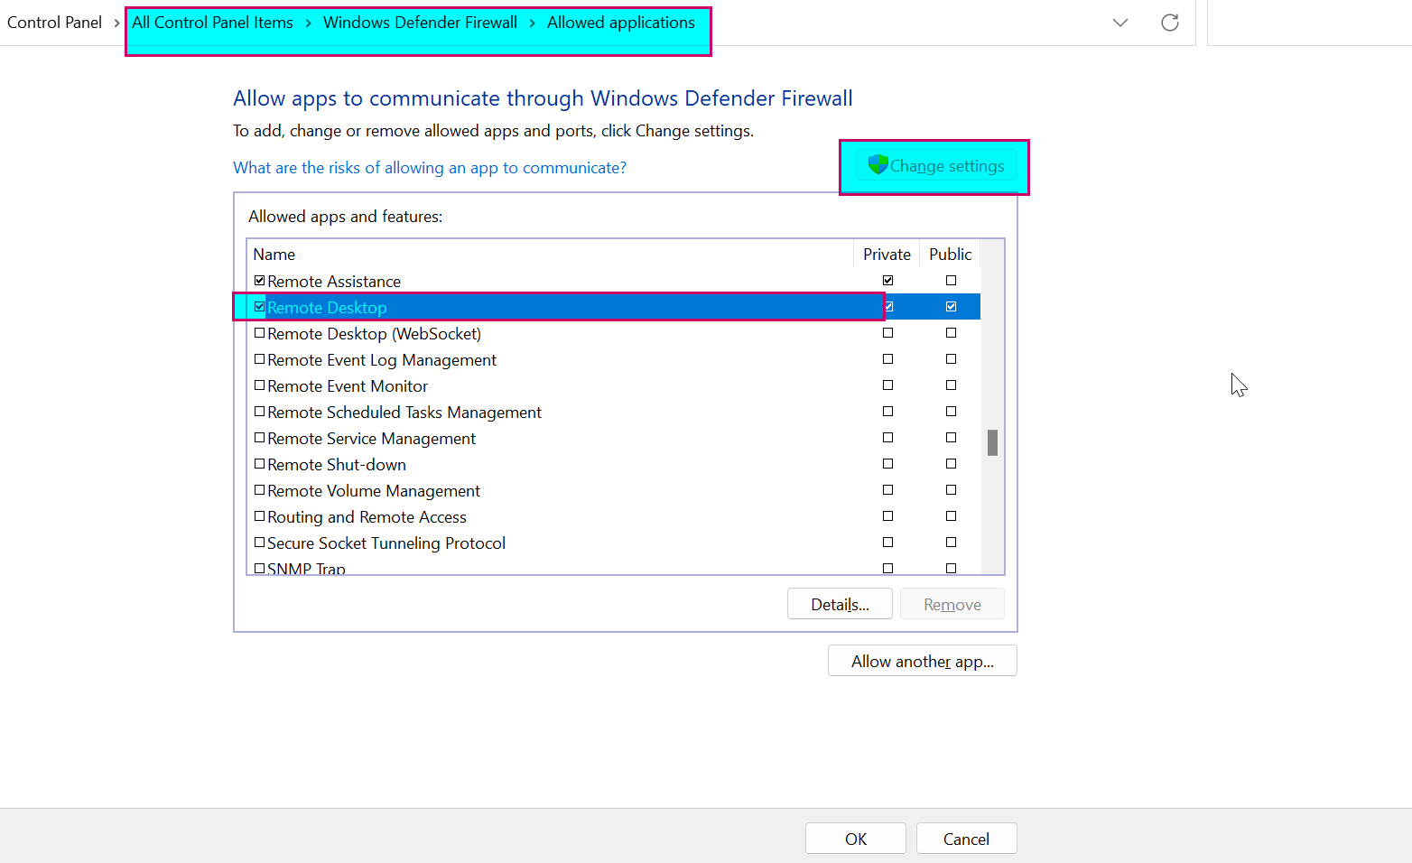Go to All Control Panel Items breadcrumb

click(212, 23)
